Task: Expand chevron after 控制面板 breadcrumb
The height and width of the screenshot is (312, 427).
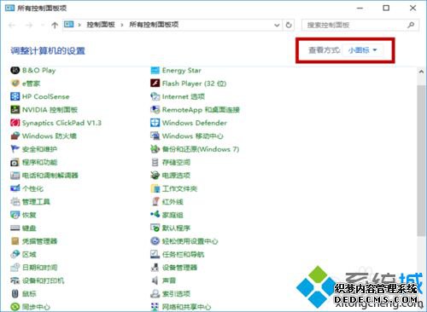Action: 122,25
